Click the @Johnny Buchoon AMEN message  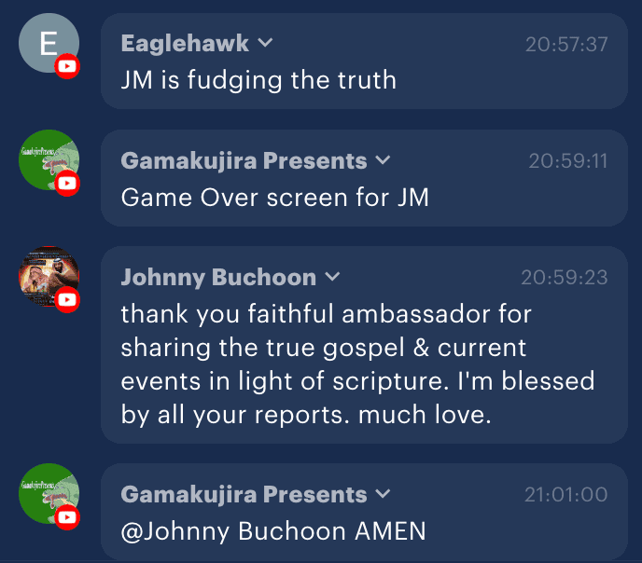tap(273, 531)
